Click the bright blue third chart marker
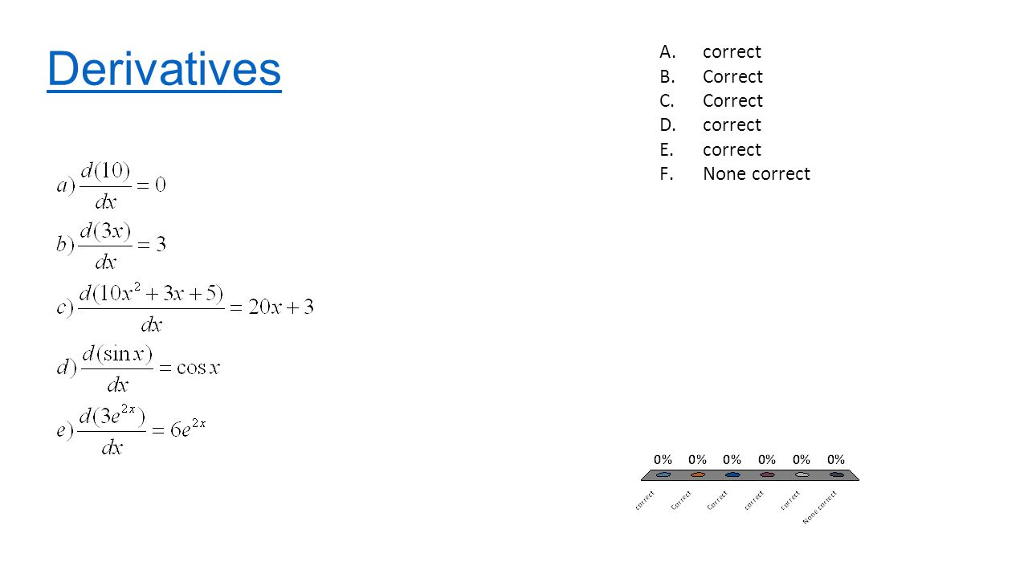 pos(732,474)
